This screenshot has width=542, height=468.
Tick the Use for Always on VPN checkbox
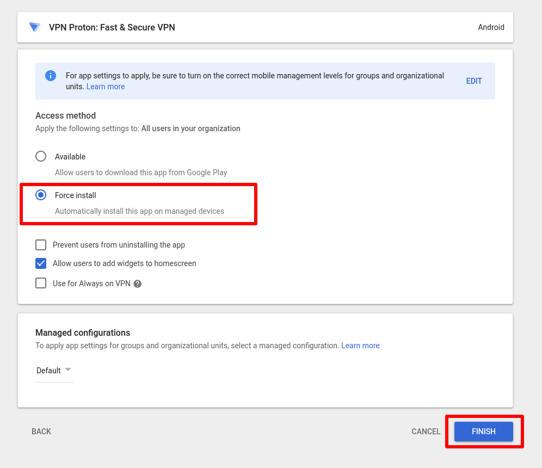click(x=41, y=283)
